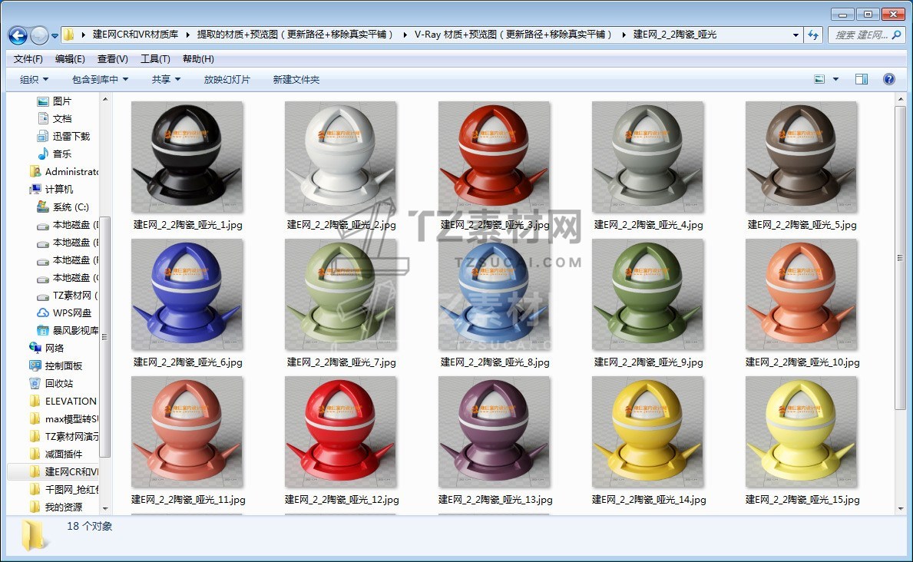Select 暴风影视库 in the sidebar
This screenshot has height=562, width=913.
[x=68, y=330]
